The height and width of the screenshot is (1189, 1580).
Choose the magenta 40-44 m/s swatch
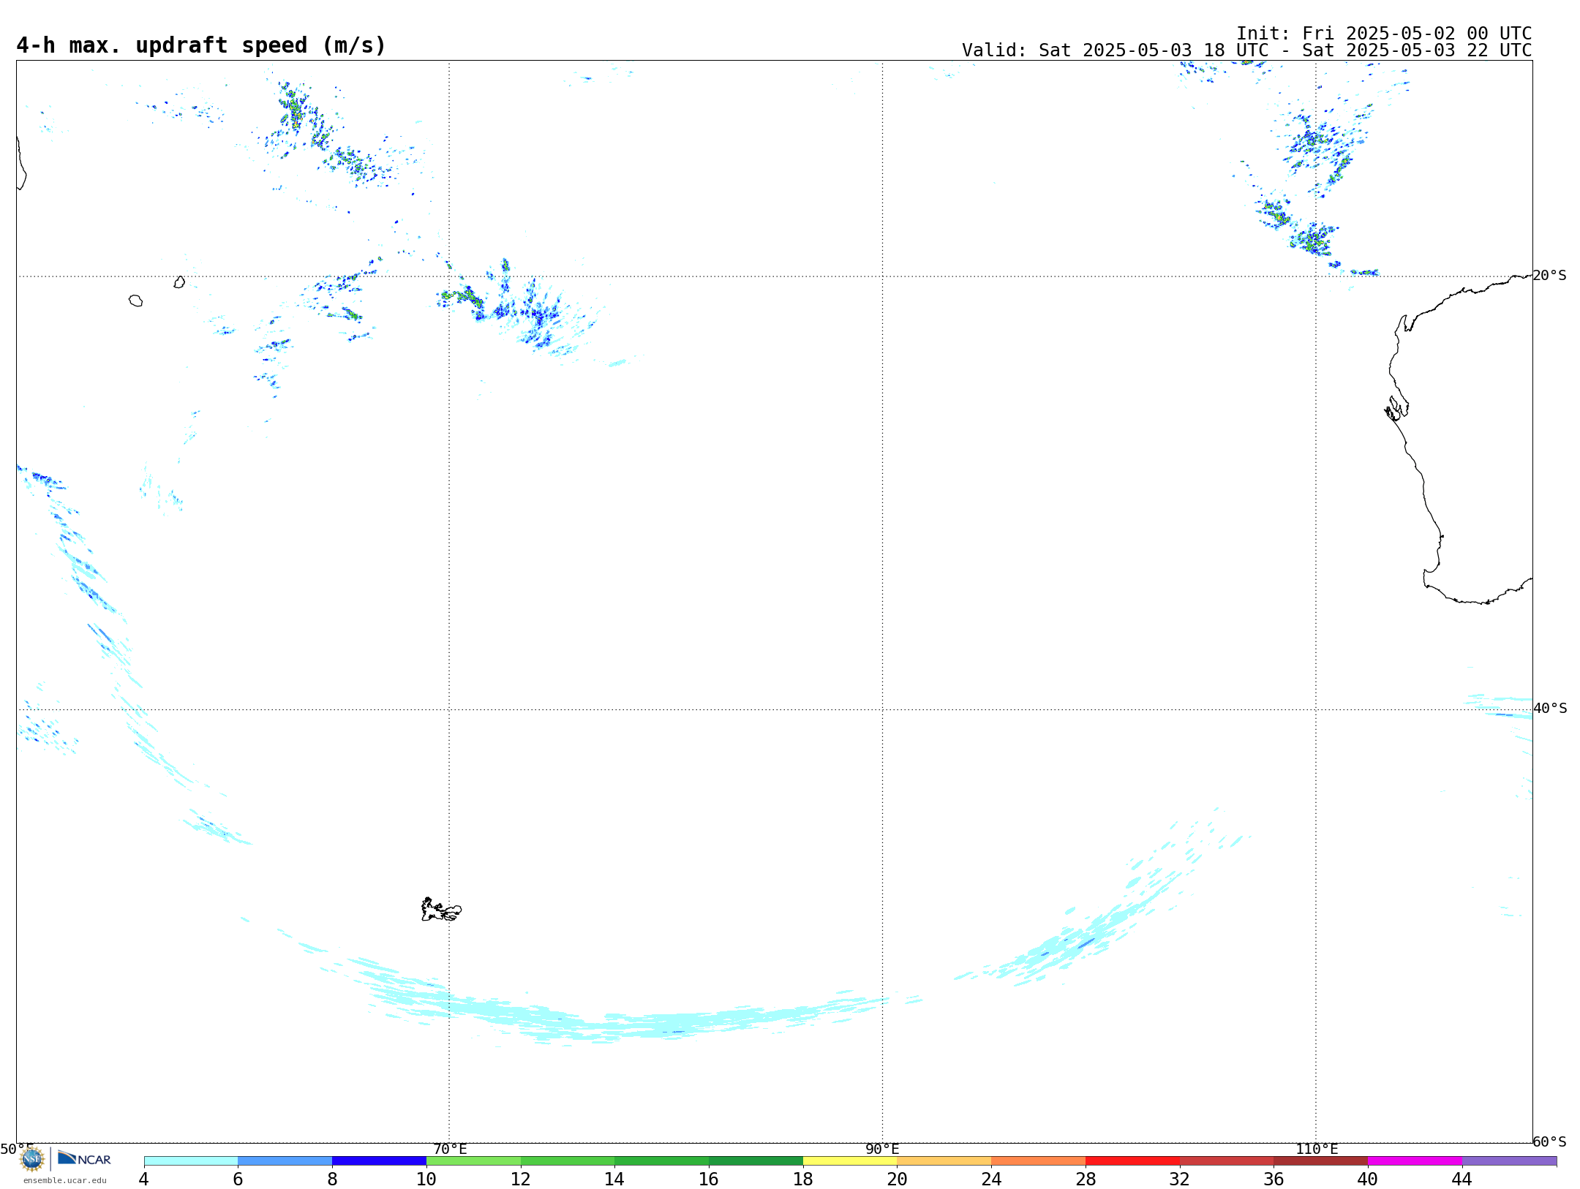[1415, 1160]
